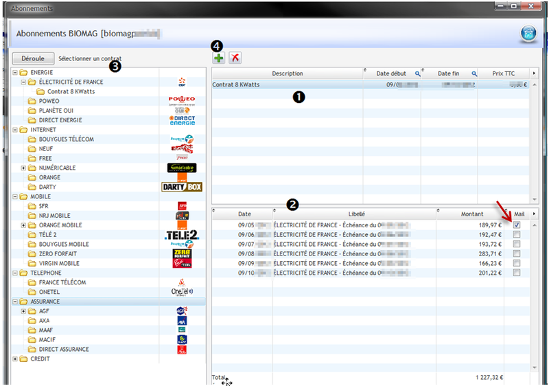Select the MAAF tree item
549x386 pixels.
point(45,330)
